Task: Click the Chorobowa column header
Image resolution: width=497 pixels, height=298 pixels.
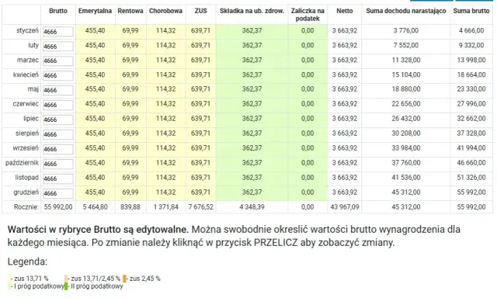Action: [x=165, y=11]
